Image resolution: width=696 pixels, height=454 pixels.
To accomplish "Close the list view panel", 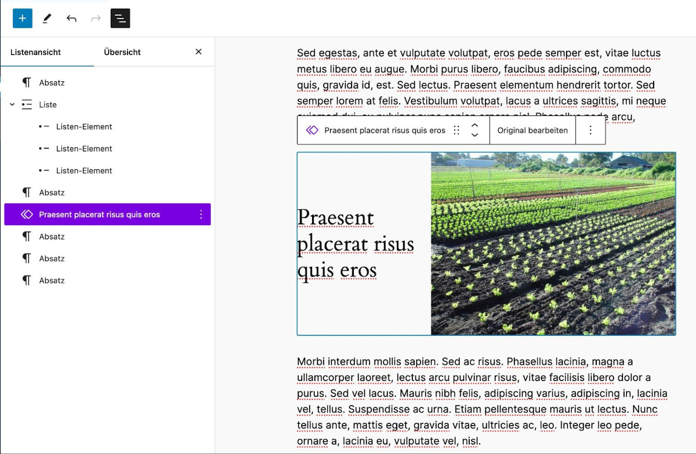I will pyautogui.click(x=198, y=52).
